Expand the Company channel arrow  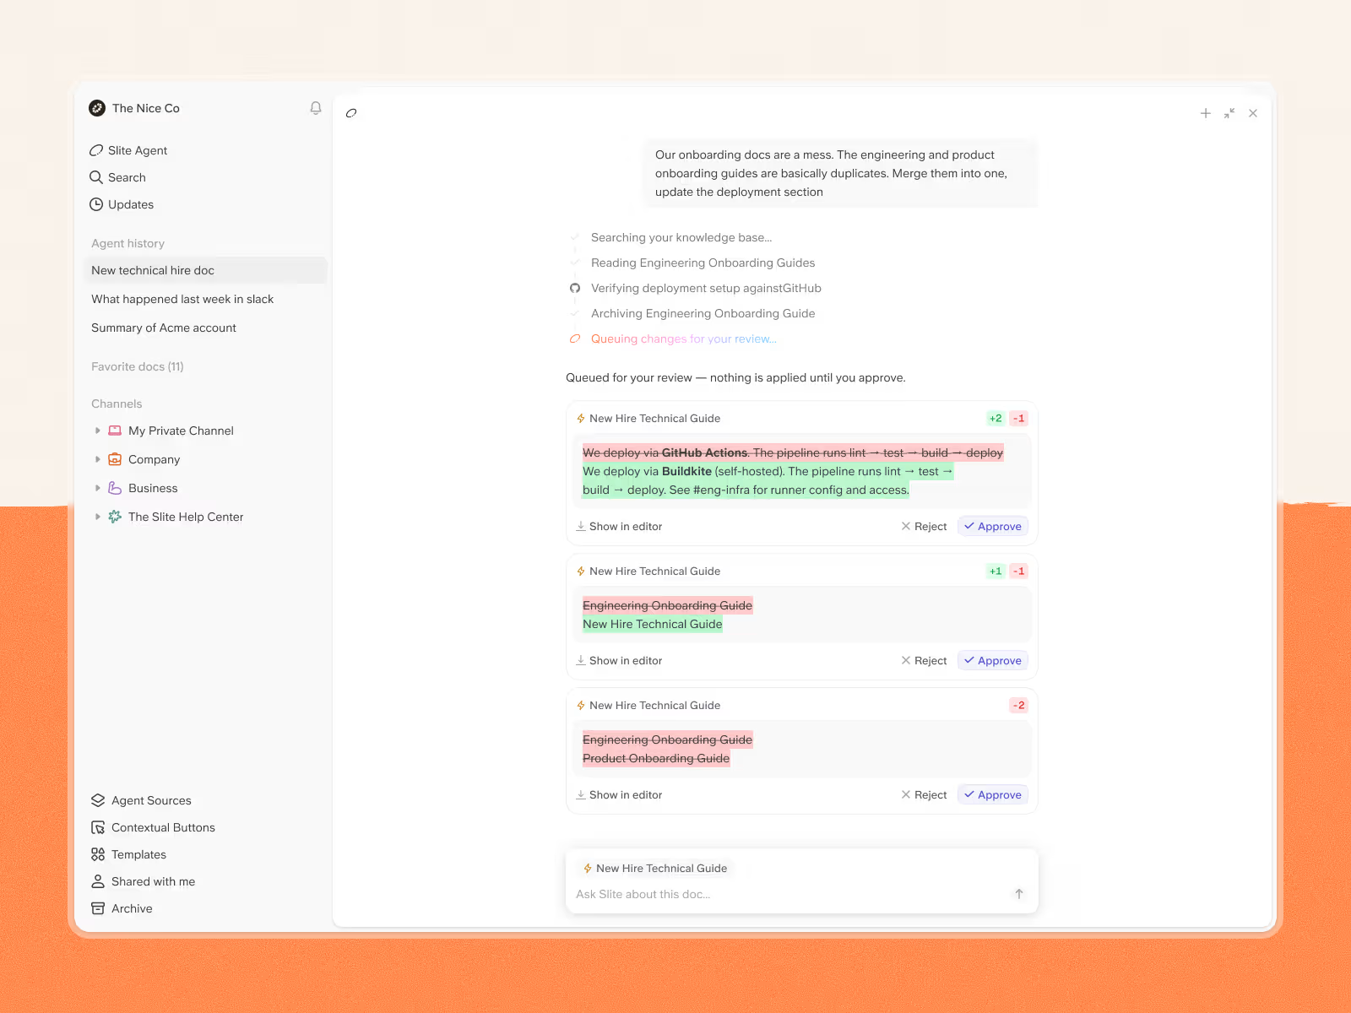(x=98, y=459)
